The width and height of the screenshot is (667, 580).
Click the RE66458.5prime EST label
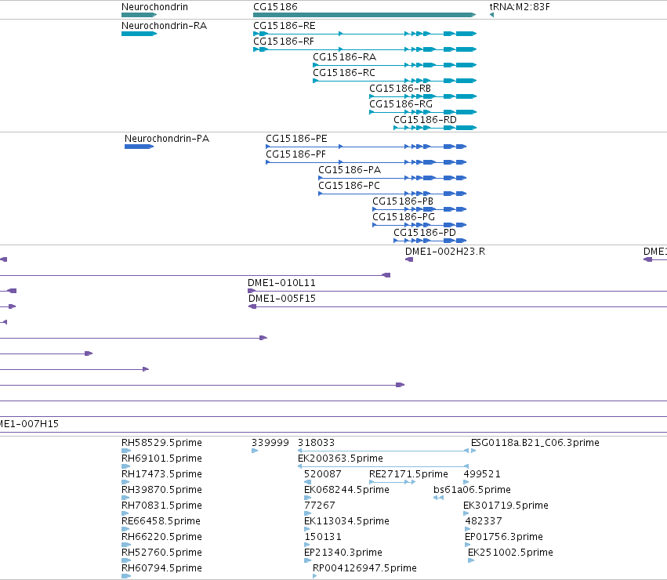pos(161,521)
